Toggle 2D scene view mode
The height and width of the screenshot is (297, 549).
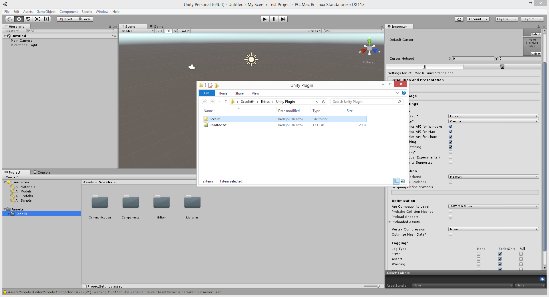[x=160, y=31]
